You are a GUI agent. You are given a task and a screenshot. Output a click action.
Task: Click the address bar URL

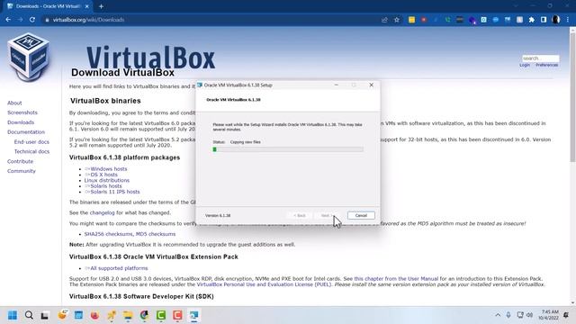(x=88, y=20)
